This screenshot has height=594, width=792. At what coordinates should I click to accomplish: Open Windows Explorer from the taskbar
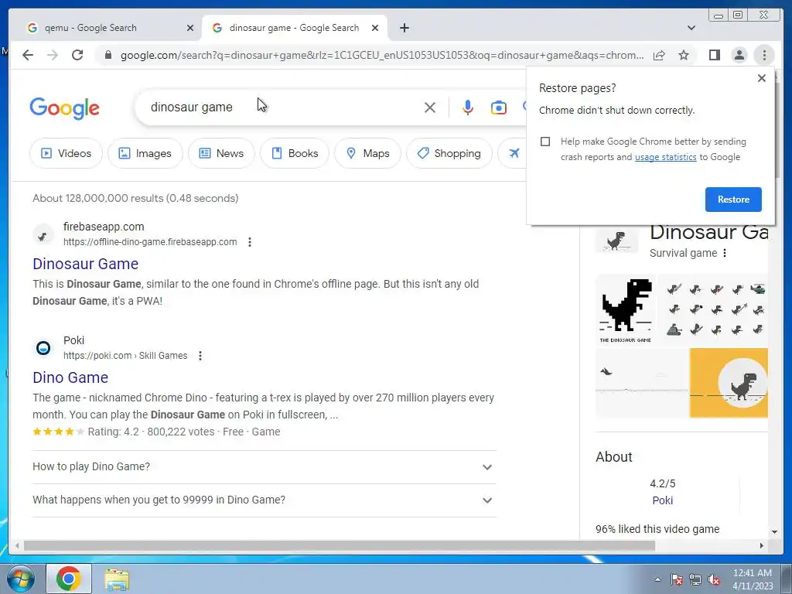[x=117, y=579]
